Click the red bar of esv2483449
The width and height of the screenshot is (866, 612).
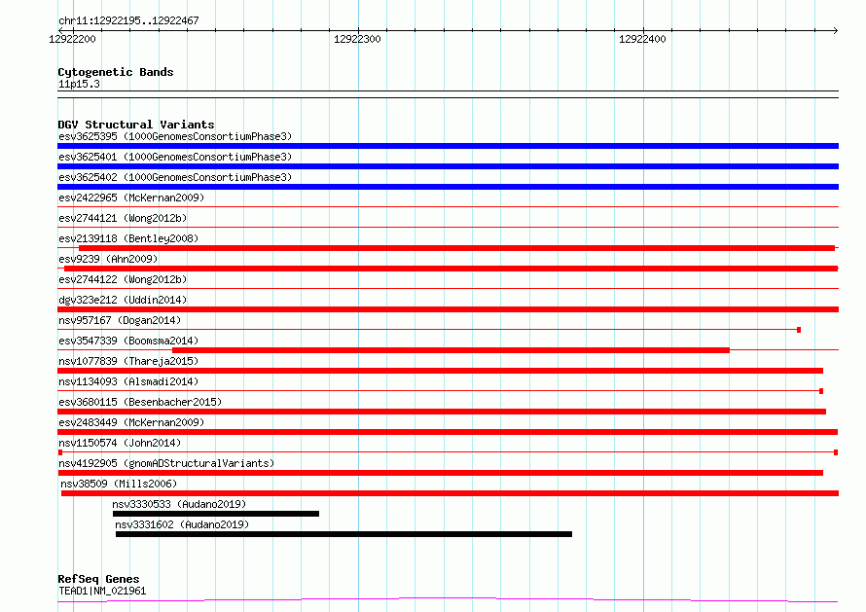pos(448,432)
